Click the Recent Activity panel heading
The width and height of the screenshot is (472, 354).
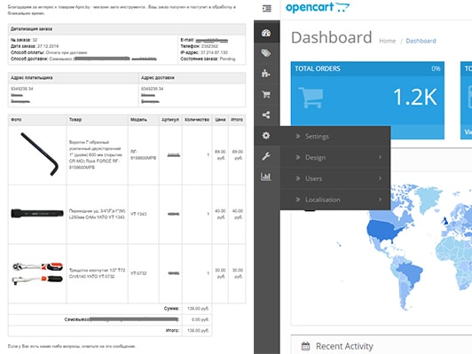(x=344, y=346)
